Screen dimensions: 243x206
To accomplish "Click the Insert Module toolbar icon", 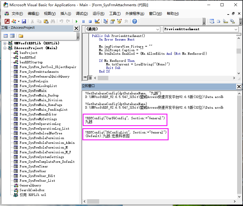I will 14,21.
